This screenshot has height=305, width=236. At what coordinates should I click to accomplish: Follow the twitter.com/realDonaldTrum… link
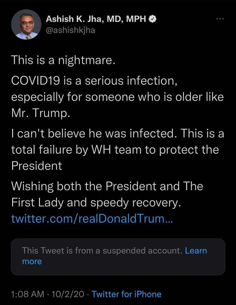tap(92, 219)
